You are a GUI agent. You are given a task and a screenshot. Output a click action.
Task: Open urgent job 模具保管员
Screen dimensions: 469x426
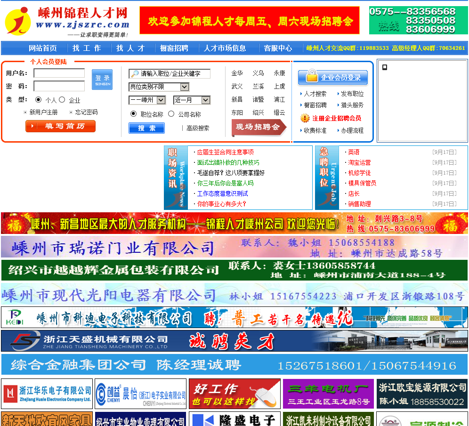tap(362, 183)
